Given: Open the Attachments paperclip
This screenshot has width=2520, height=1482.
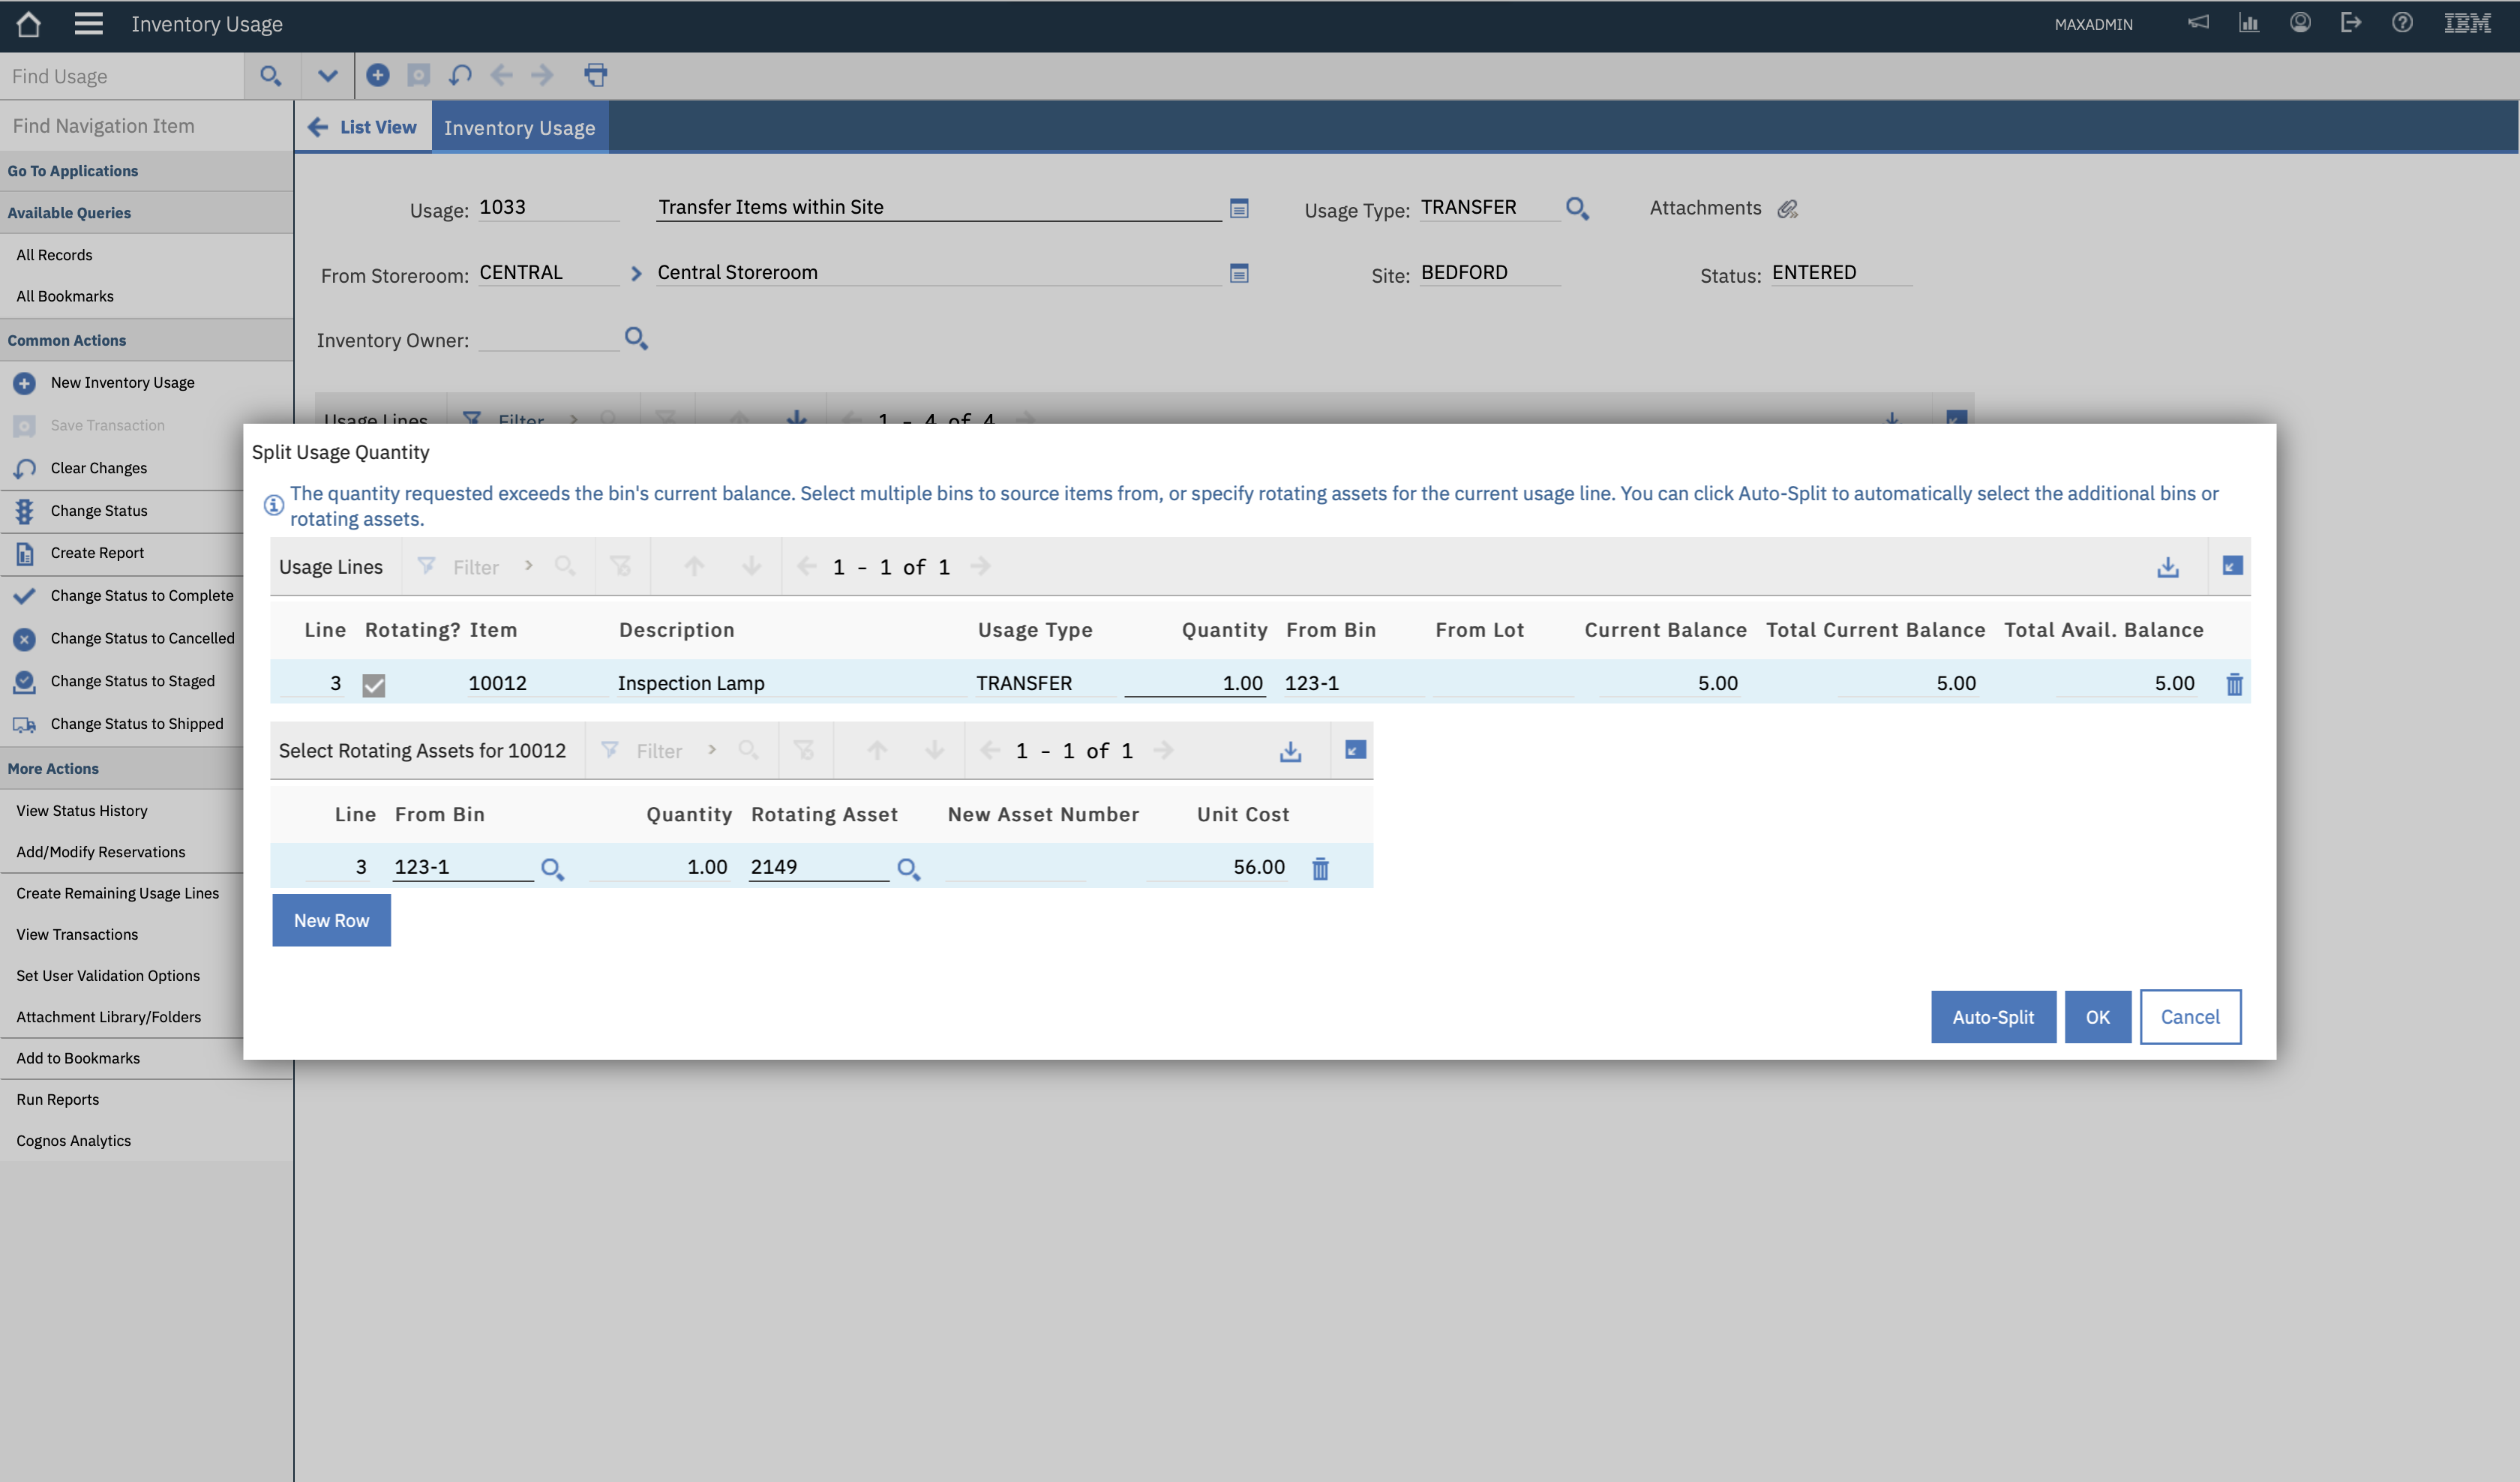Looking at the screenshot, I should tap(1788, 208).
